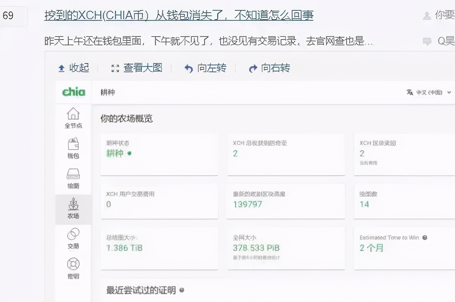The height and width of the screenshot is (302, 455).
Task: Select the 绘图 (Plots) sidebar icon
Action: (x=73, y=178)
